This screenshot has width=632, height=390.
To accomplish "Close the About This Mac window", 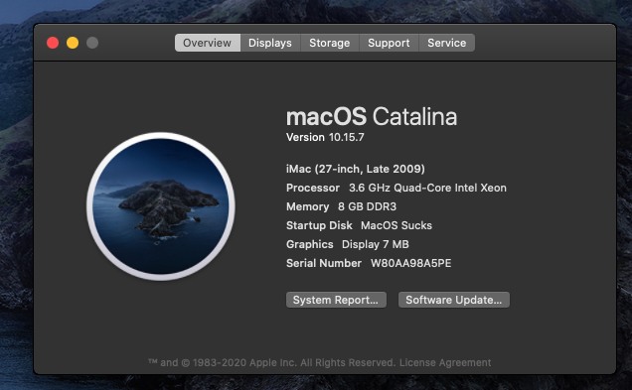I will (53, 43).
